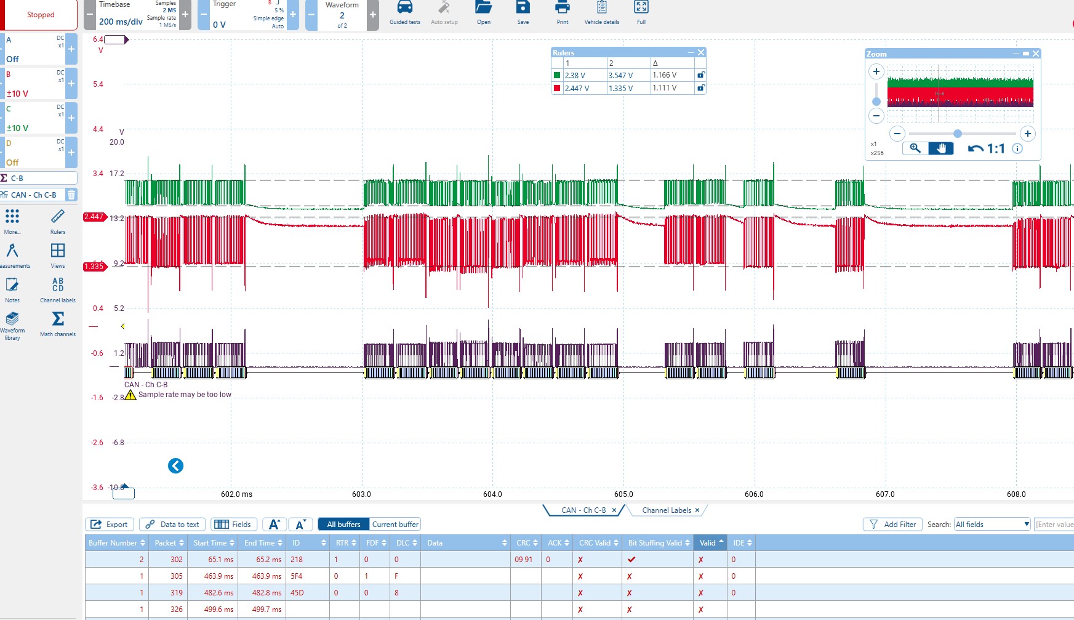Click the Add Filter button
The width and height of the screenshot is (1074, 620).
(892, 525)
